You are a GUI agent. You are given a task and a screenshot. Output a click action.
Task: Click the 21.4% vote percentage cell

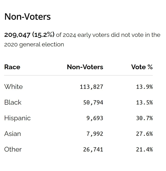tap(144, 150)
